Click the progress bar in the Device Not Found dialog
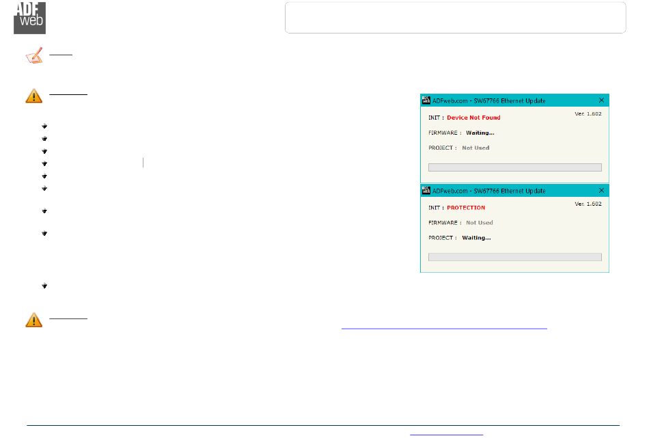Image resolution: width=649 pixels, height=447 pixels. (x=515, y=167)
